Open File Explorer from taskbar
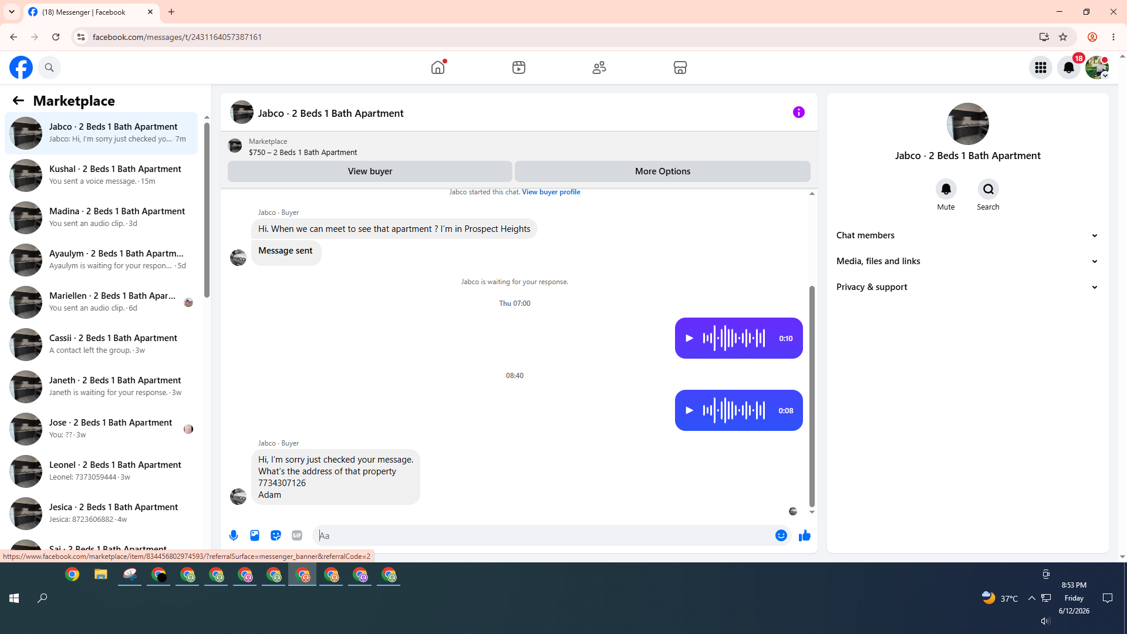1127x634 pixels. click(x=101, y=575)
